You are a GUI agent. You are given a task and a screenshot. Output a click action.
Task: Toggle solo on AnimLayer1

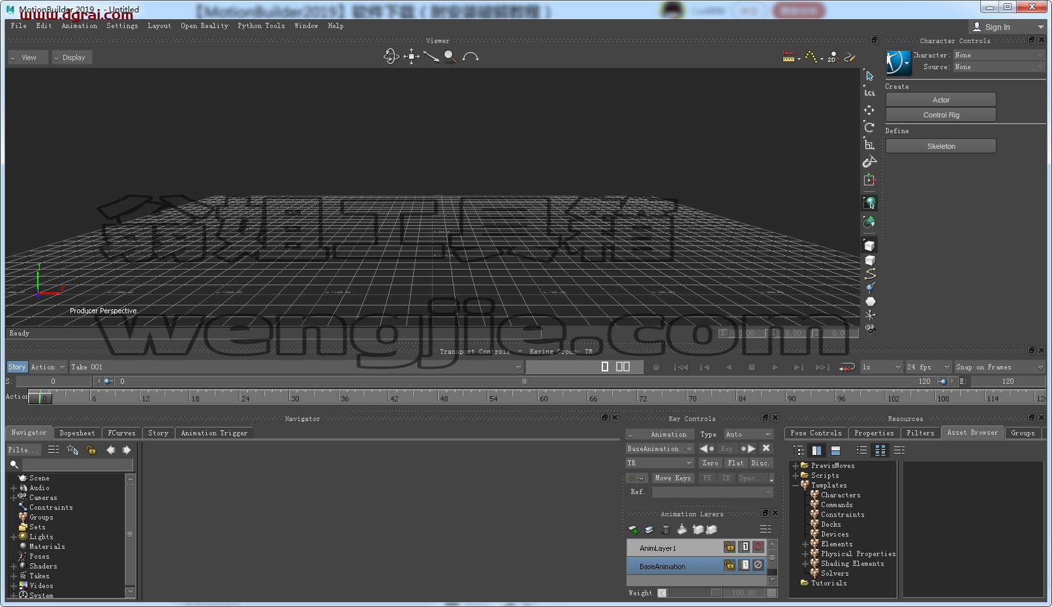tap(745, 547)
